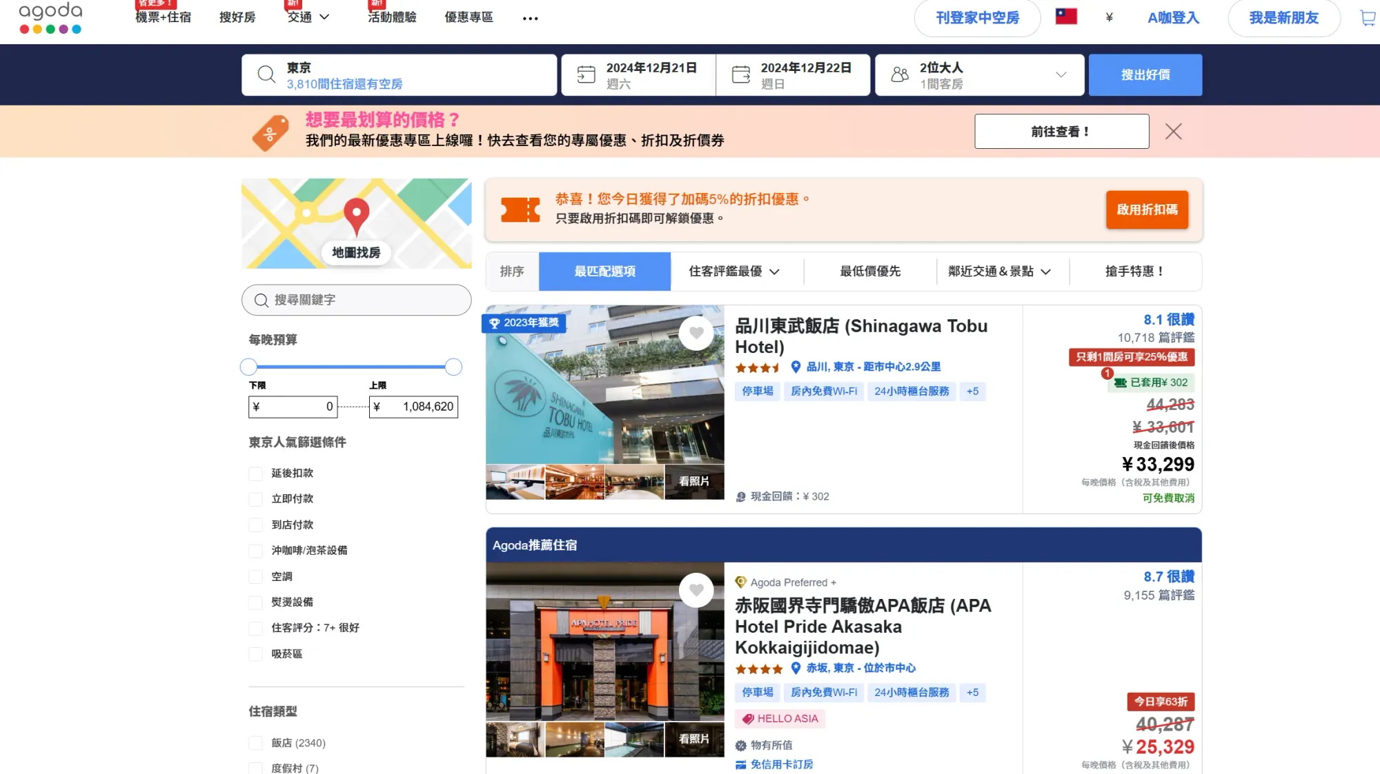
Task: Favorite Shinagawa Tobu Hotel with heart icon
Action: (696, 333)
